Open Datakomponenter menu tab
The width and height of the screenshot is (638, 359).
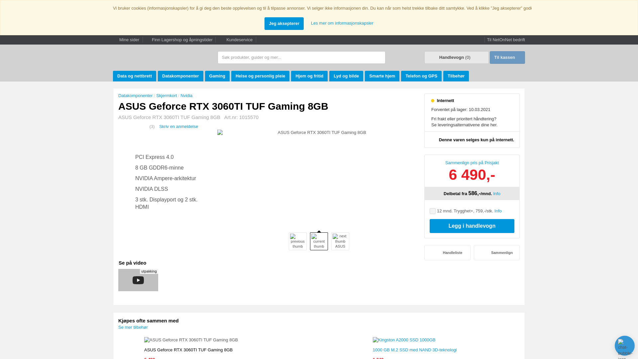click(x=180, y=76)
